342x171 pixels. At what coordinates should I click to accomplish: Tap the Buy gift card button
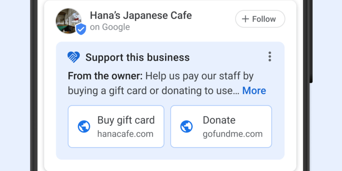(x=116, y=127)
